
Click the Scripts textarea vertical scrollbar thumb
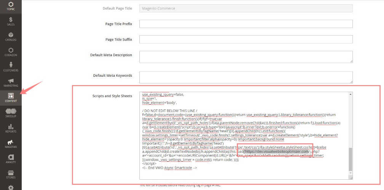tap(350, 160)
